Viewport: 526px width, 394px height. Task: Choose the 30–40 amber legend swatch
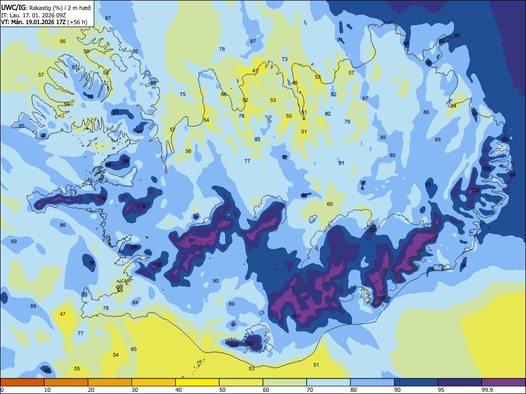coord(154,382)
